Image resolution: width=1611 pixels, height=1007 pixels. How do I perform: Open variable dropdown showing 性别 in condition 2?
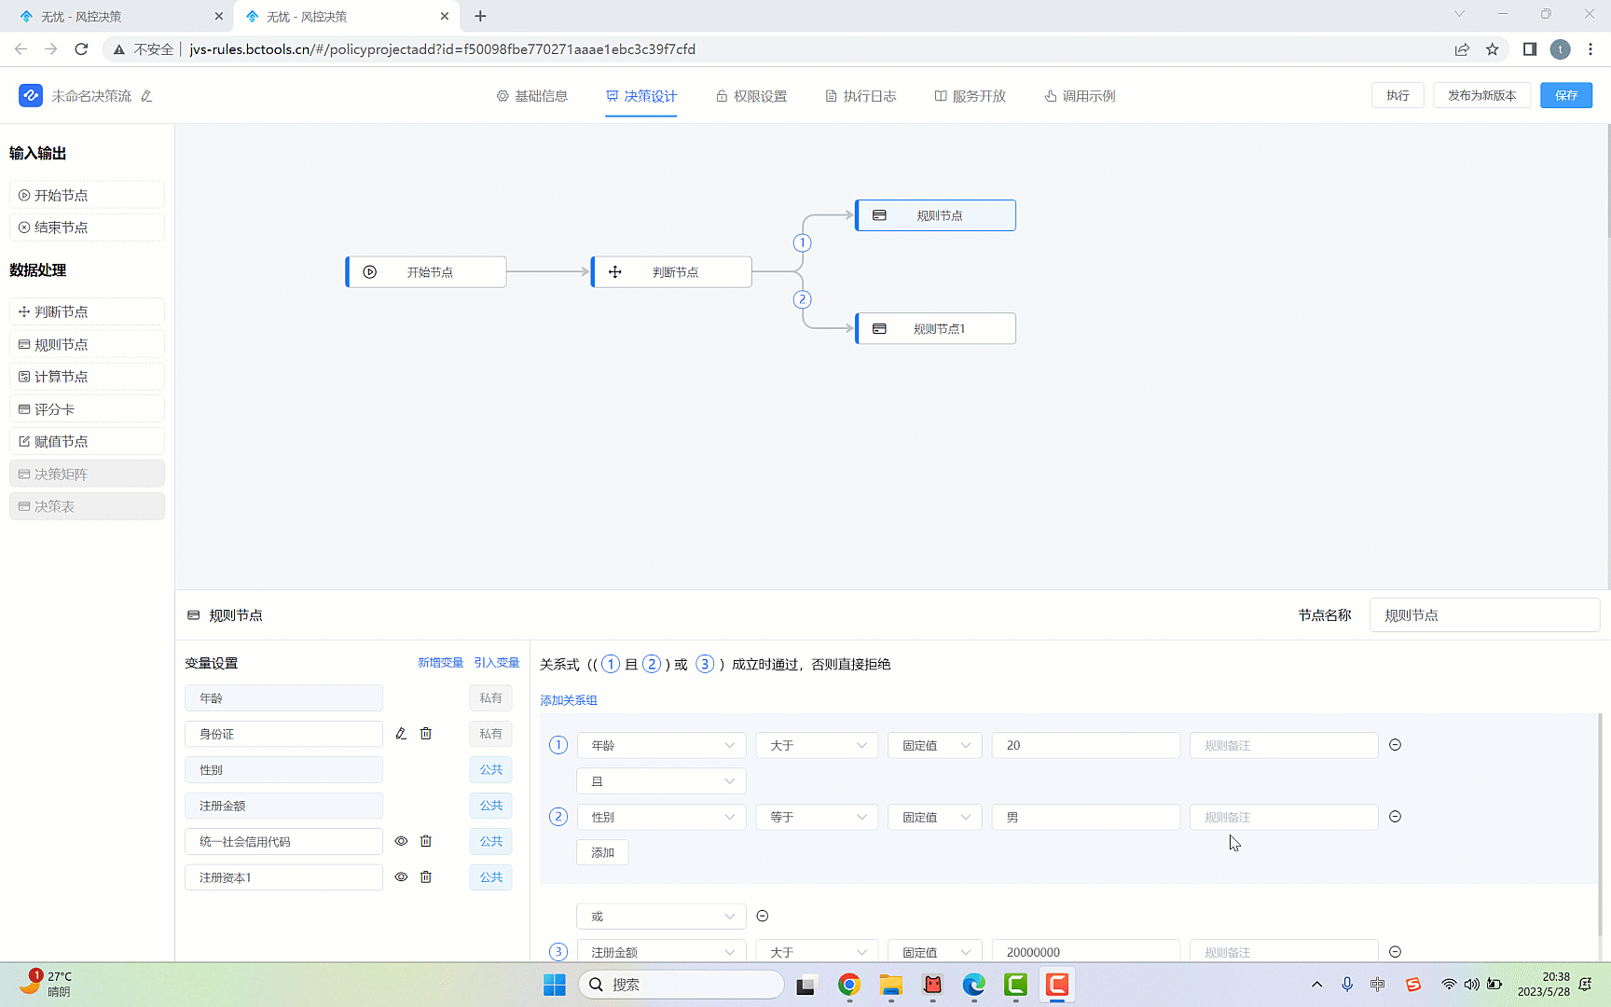tap(662, 817)
